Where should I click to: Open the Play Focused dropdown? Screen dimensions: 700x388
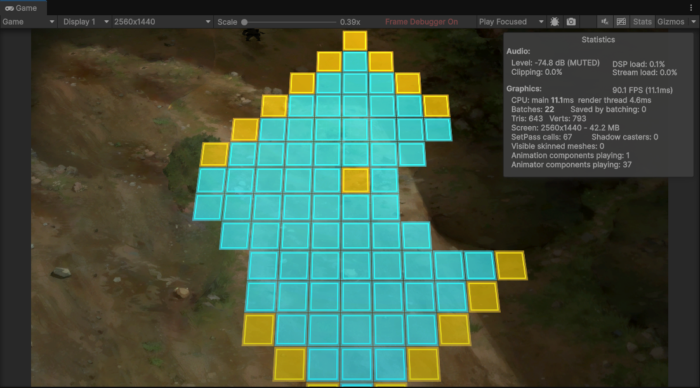point(511,22)
